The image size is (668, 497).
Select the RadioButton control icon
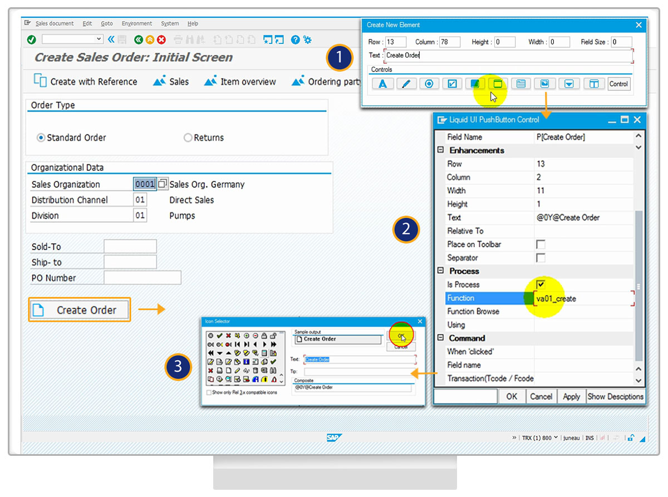click(429, 83)
